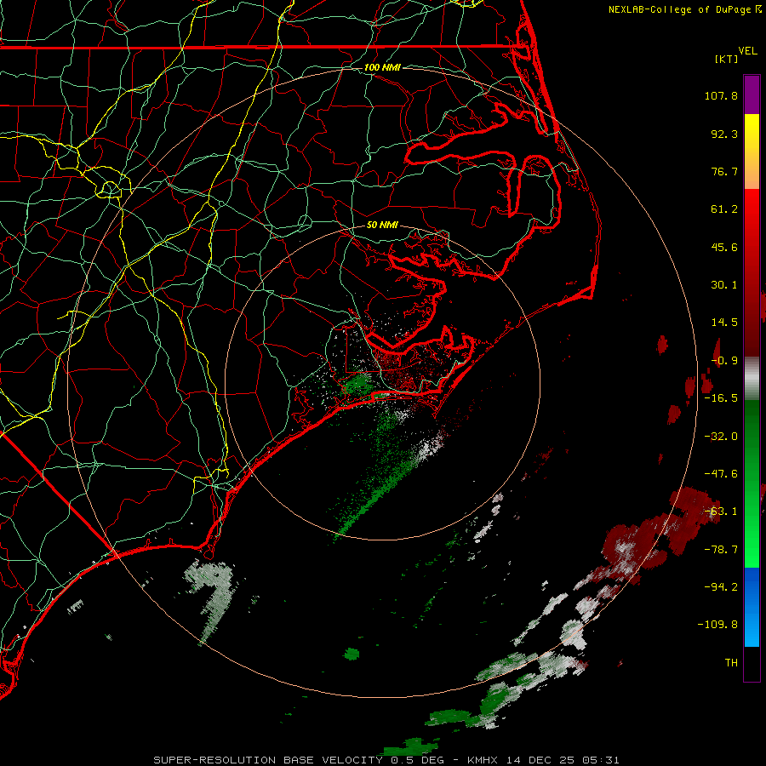Image resolution: width=766 pixels, height=766 pixels.
Task: Select the -47.6 velocity scale value
Action: pos(721,474)
